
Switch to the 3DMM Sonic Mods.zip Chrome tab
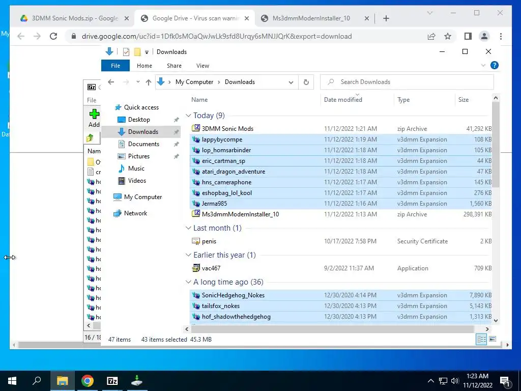[75, 18]
